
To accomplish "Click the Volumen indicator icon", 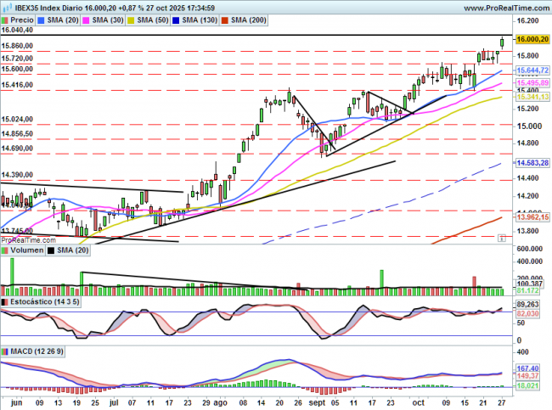I will pyautogui.click(x=6, y=250).
